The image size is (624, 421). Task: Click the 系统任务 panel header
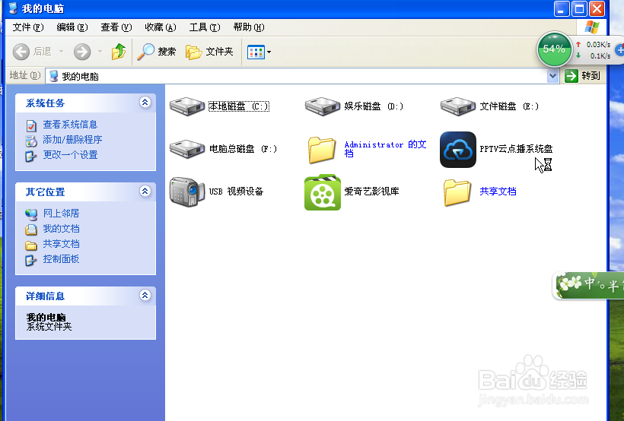(85, 103)
